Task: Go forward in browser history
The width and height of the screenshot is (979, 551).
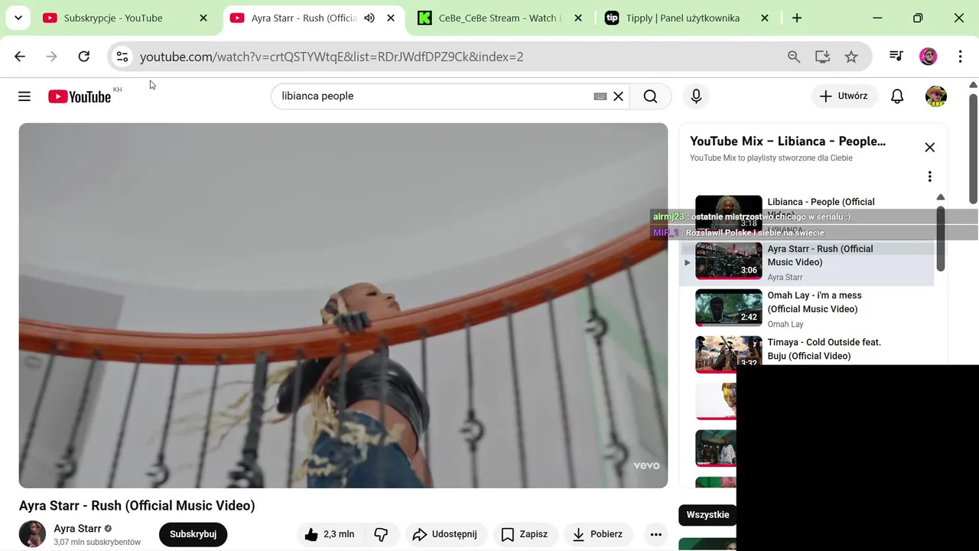Action: (x=52, y=57)
